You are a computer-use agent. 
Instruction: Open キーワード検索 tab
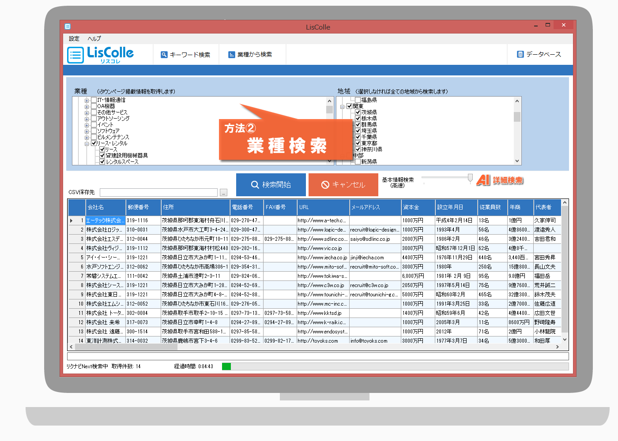coord(185,55)
